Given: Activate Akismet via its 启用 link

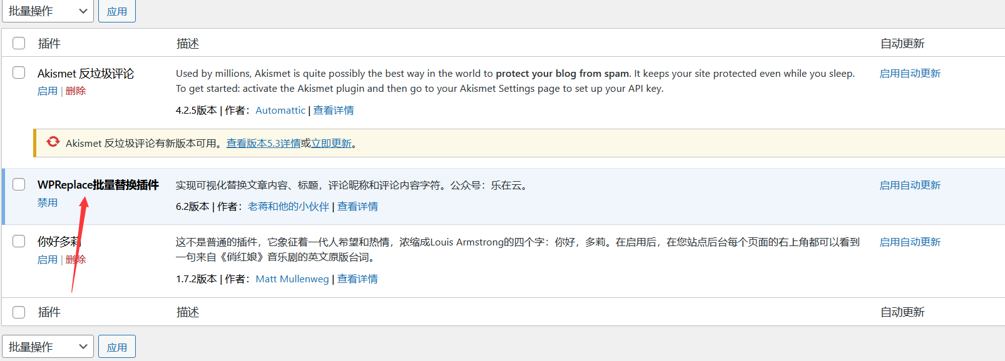Looking at the screenshot, I should [47, 91].
